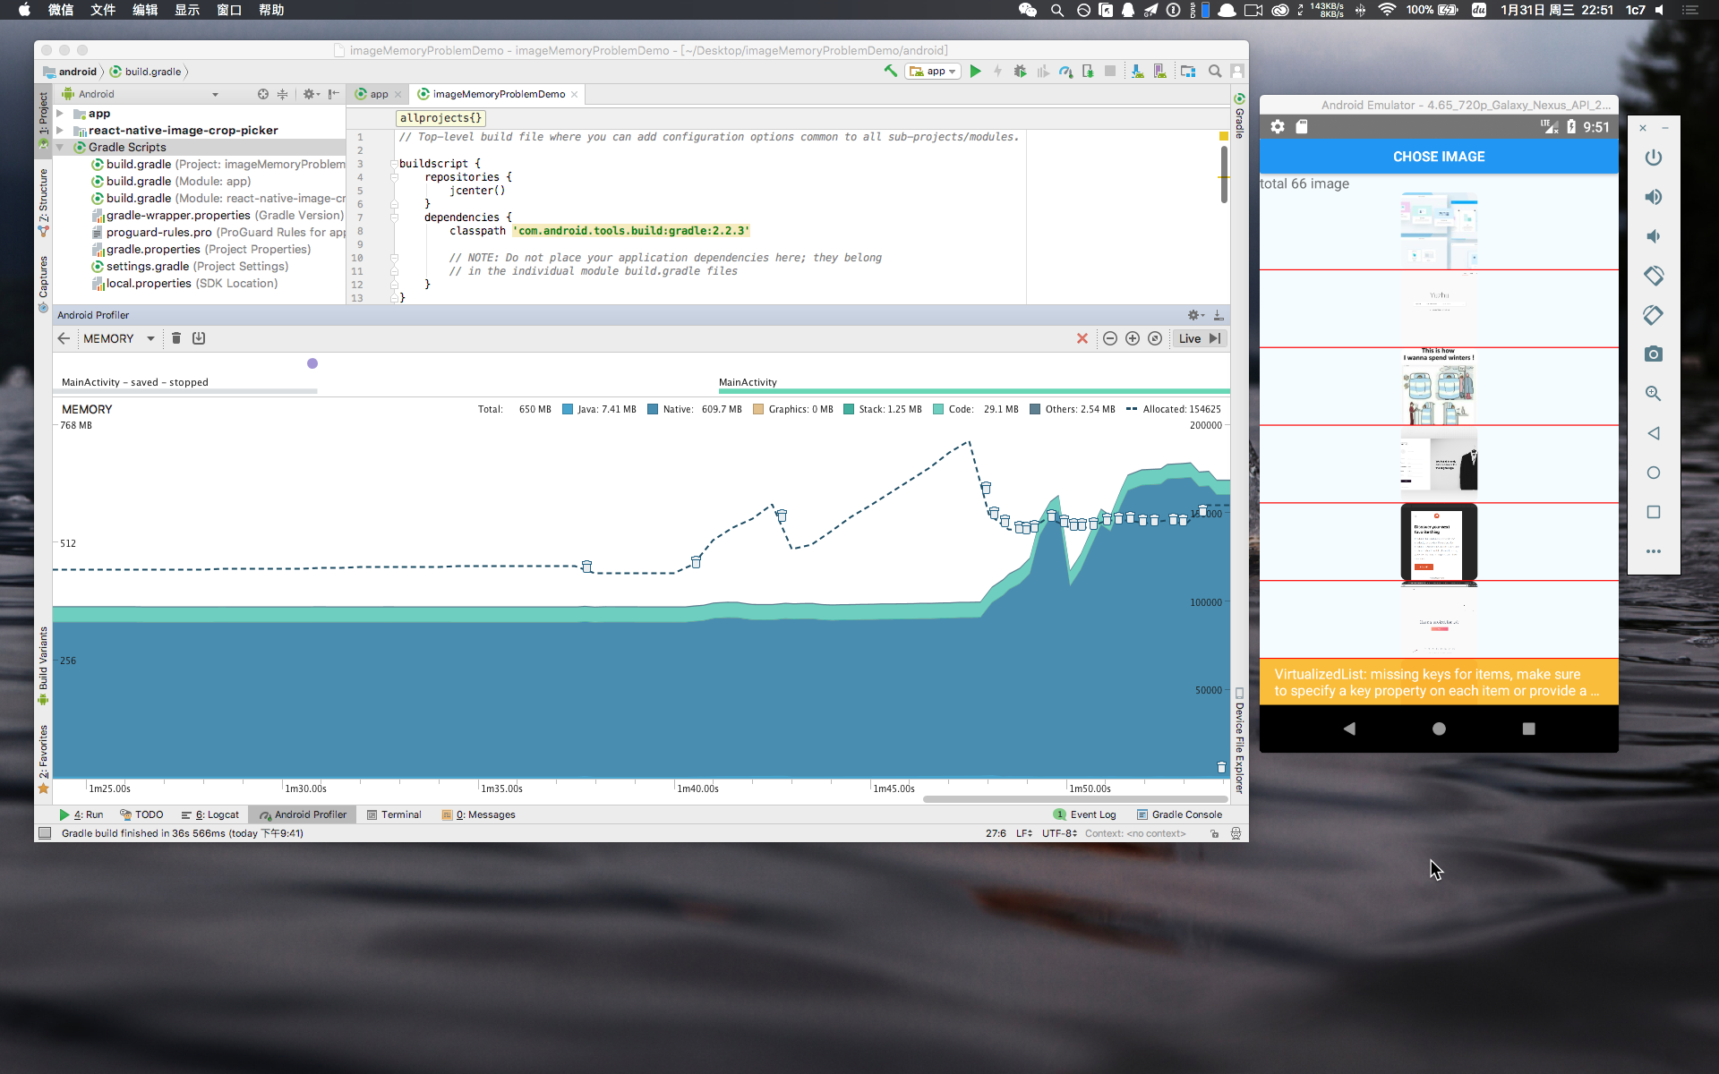This screenshot has height=1074, width=1719.
Task: Open line separator LF dropdown in status bar
Action: coord(1024,833)
